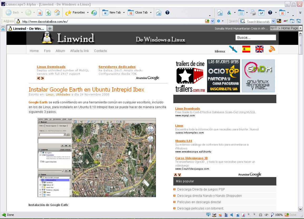
Task: Click the blue document list icon in toolbar
Action: coord(241,13)
